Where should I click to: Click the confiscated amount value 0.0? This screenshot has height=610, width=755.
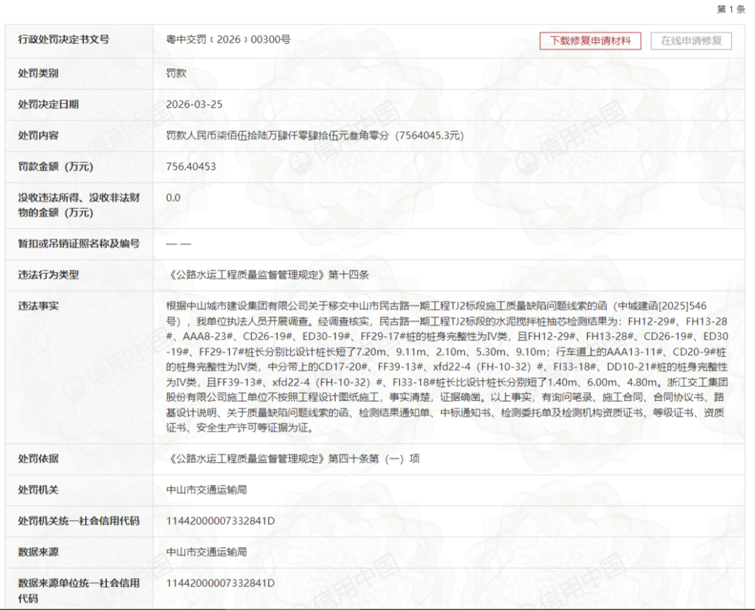pos(173,198)
